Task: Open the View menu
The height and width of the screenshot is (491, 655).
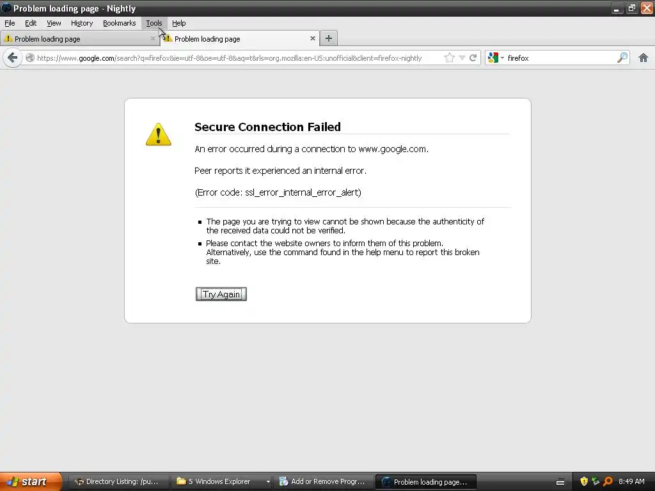Action: (54, 24)
